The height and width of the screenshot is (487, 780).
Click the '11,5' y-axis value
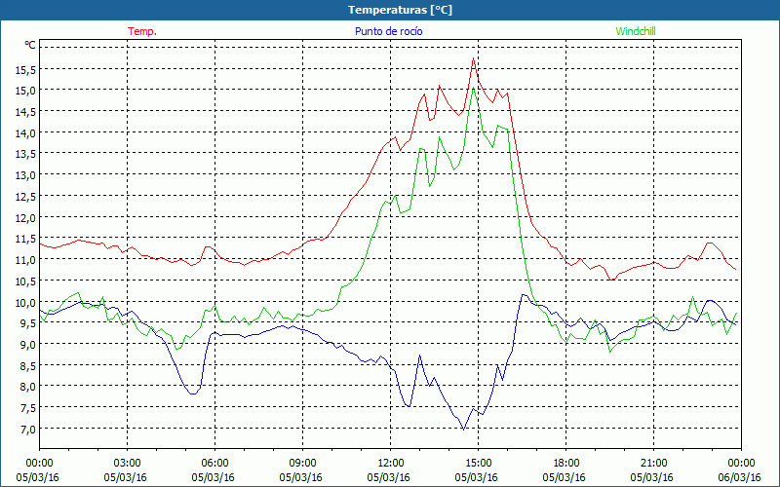coord(26,239)
